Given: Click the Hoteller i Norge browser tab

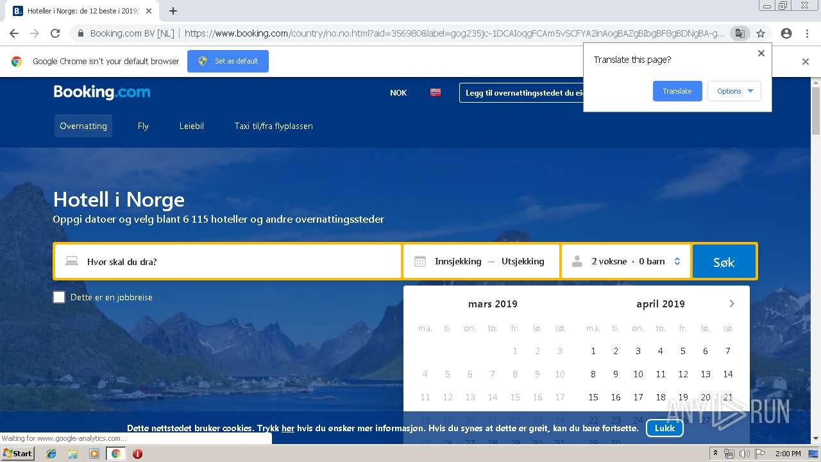Looking at the screenshot, I should point(83,11).
